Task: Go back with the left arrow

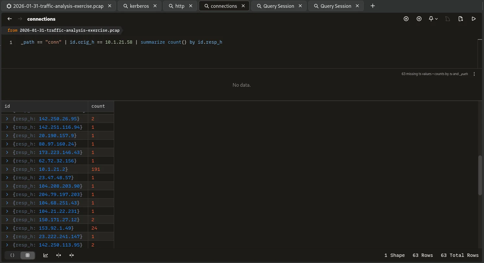Action: [x=10, y=19]
